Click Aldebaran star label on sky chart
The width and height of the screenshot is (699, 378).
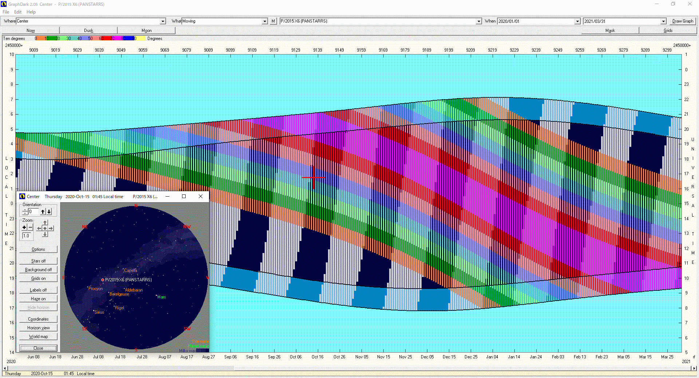coord(134,290)
